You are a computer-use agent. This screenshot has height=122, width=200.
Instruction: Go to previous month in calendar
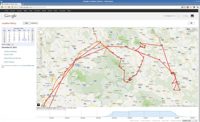click(x=4, y=29)
